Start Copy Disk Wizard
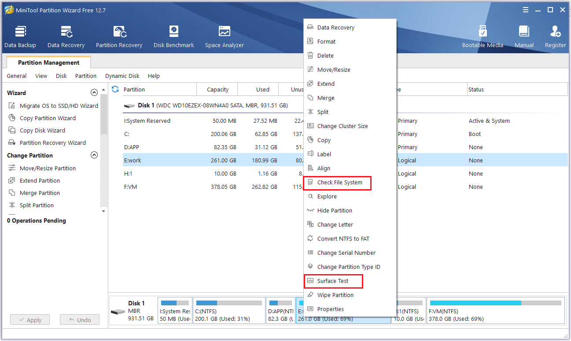571x341 pixels. coord(37,130)
